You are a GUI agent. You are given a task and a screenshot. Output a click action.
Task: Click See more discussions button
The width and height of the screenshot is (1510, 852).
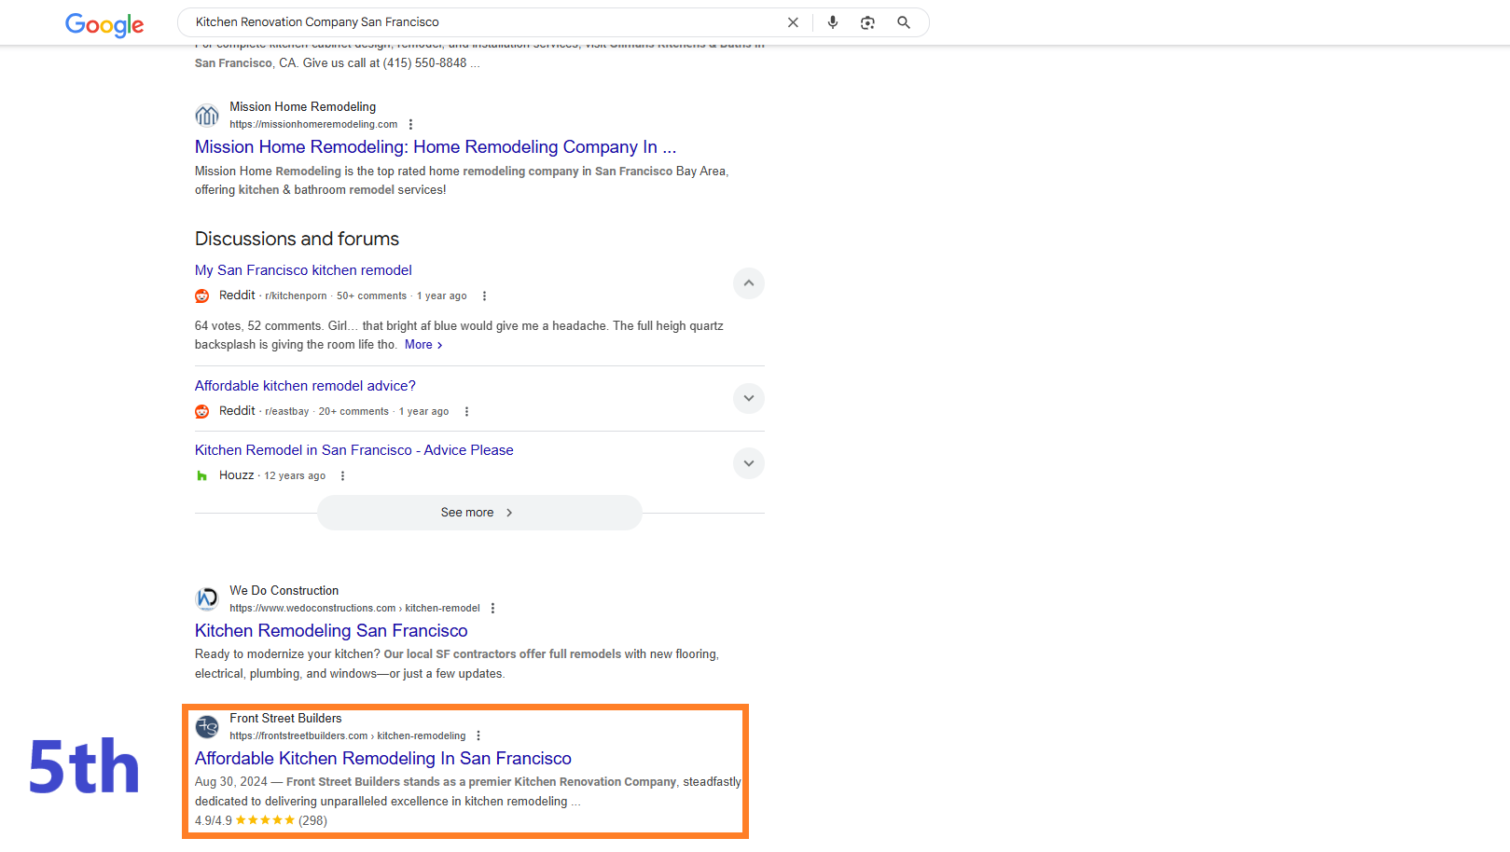(x=479, y=513)
